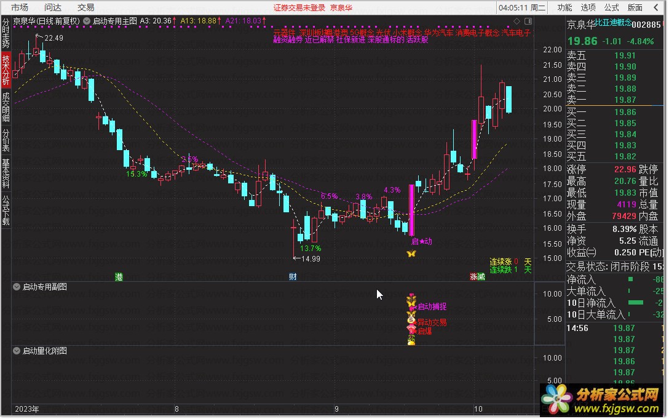Click the 04:05:11 周二 clock display
Image resolution: width=669 pixels, height=419 pixels.
click(x=522, y=7)
